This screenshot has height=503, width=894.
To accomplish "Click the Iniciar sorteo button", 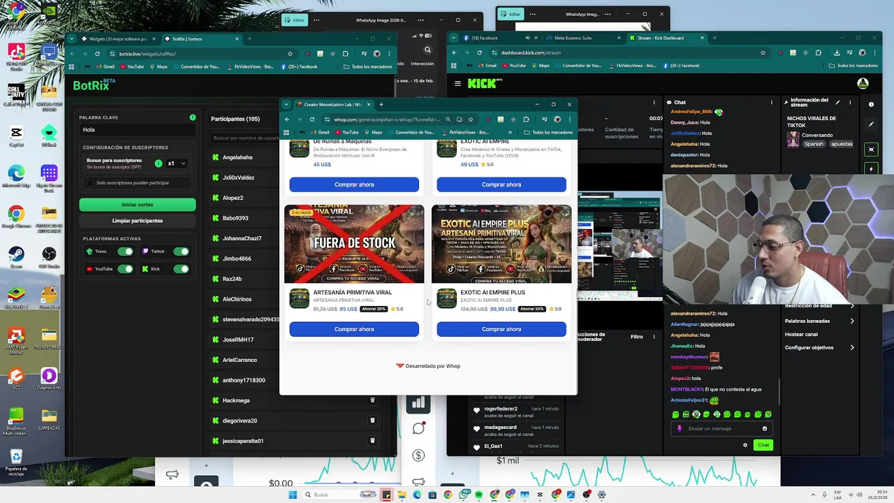I will [138, 205].
